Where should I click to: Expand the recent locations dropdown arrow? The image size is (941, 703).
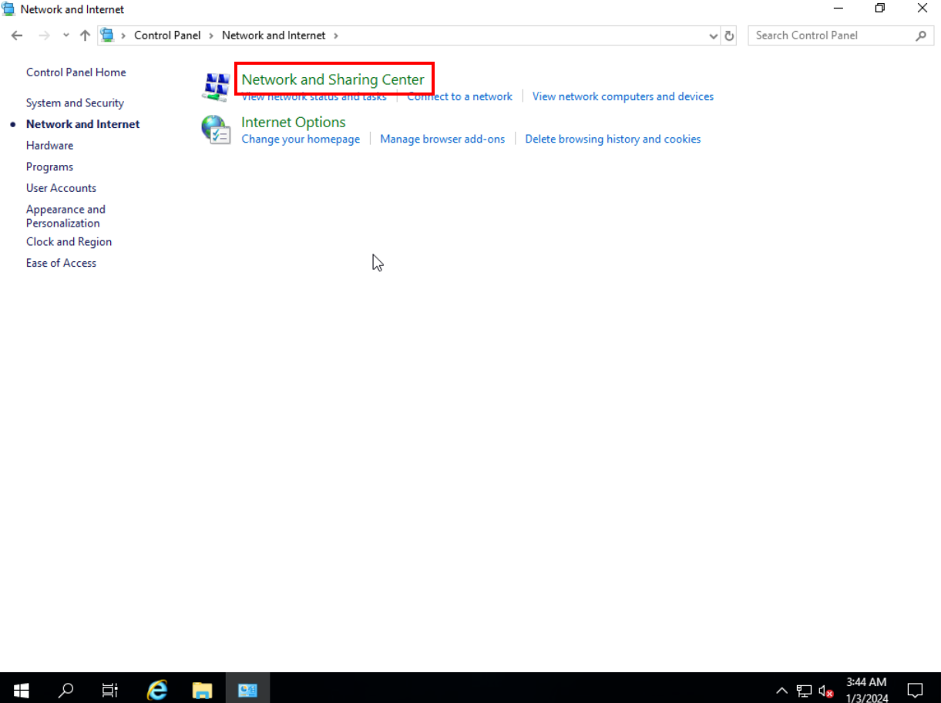(66, 35)
